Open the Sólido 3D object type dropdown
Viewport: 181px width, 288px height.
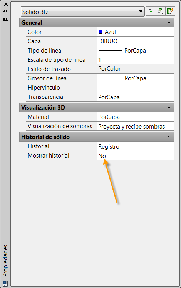tap(83, 12)
